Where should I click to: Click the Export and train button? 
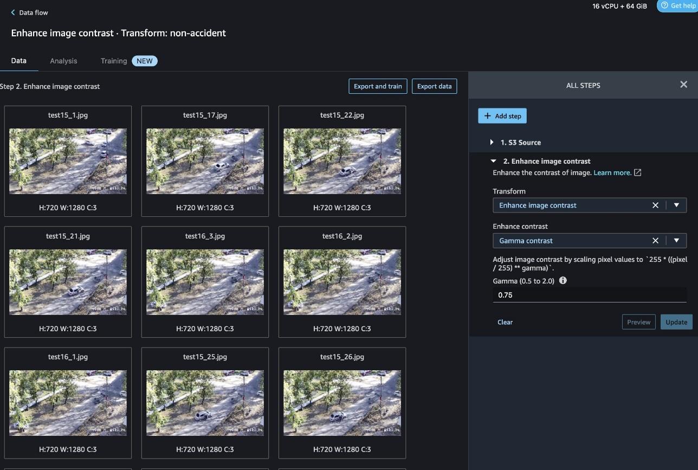pyautogui.click(x=378, y=86)
